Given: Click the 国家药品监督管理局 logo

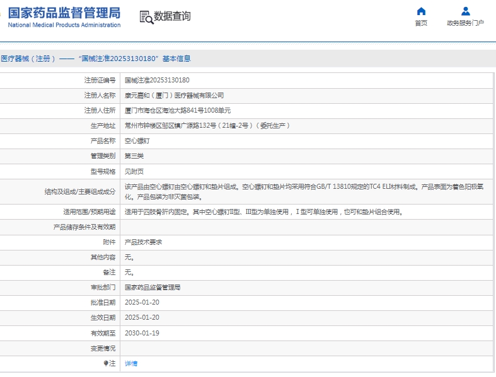Looking at the screenshot, I should (64, 13).
